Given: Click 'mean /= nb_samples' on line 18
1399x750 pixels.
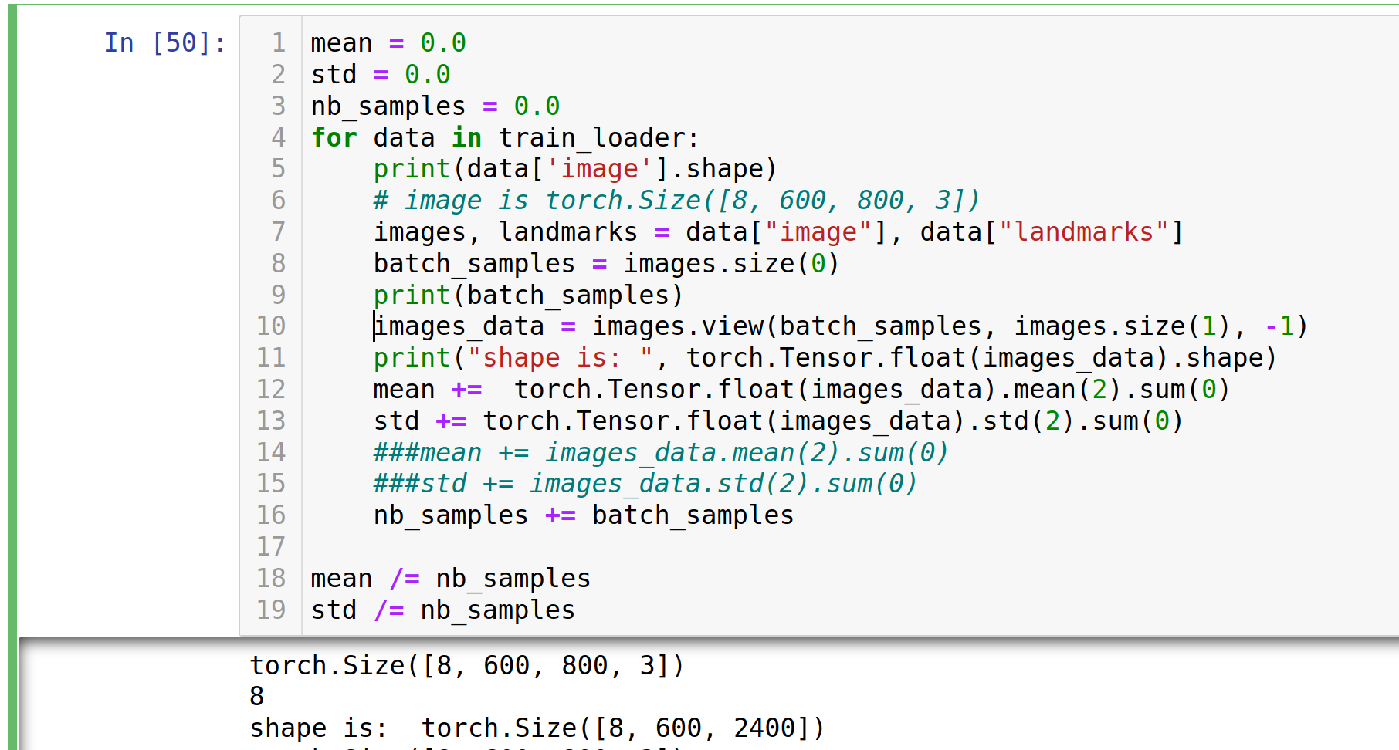Looking at the screenshot, I should coord(450,579).
